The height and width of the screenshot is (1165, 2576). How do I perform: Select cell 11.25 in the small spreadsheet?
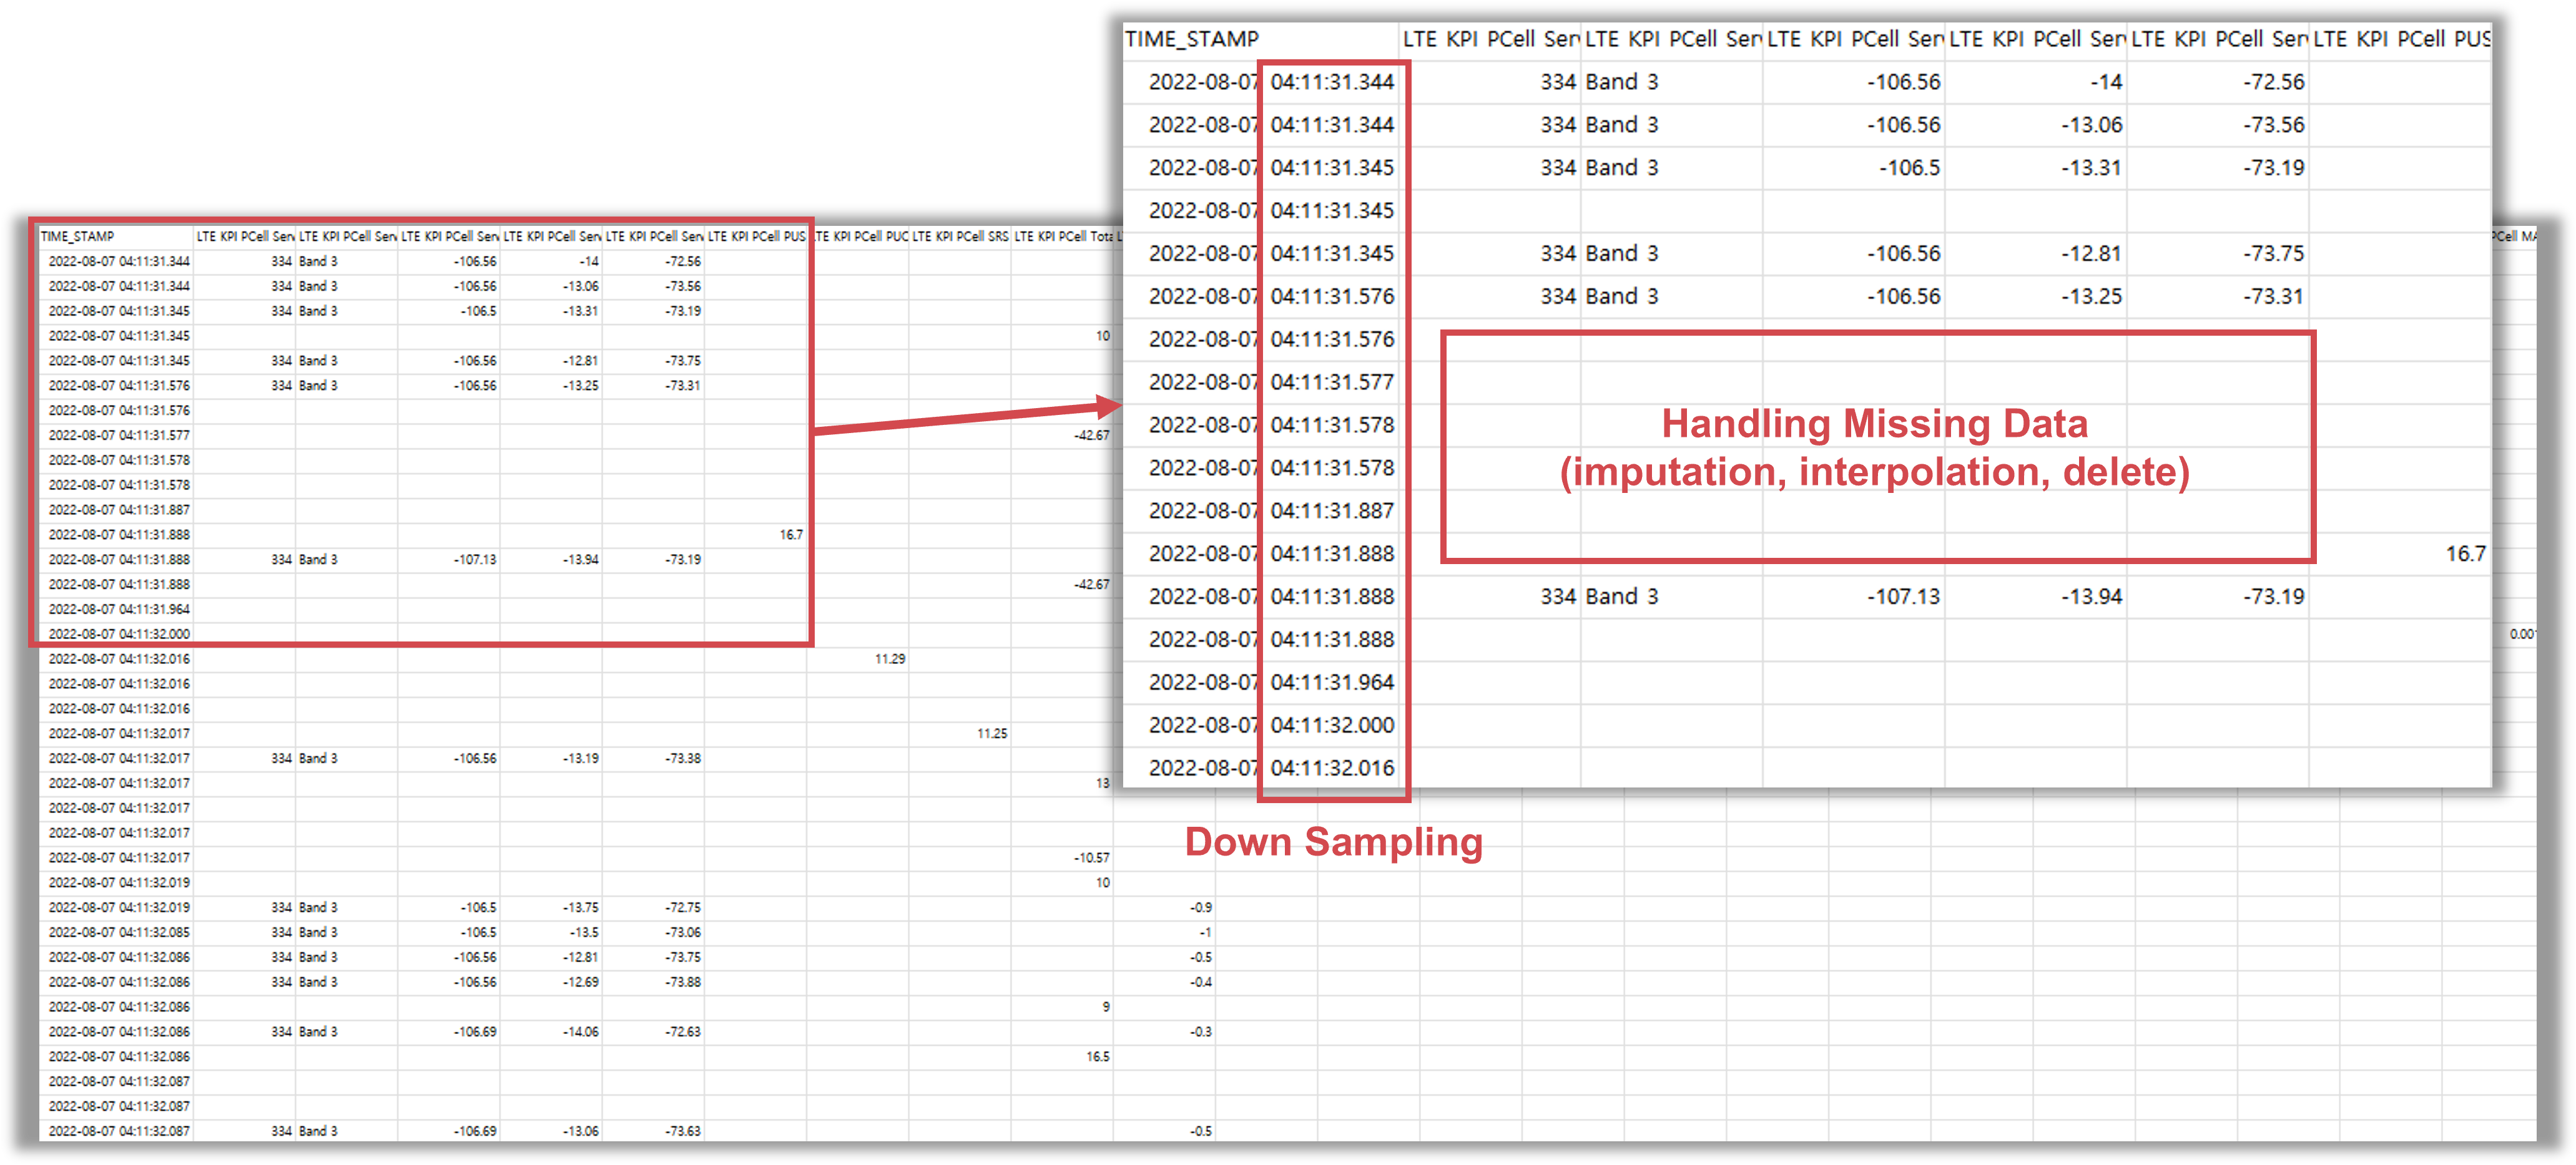click(992, 733)
